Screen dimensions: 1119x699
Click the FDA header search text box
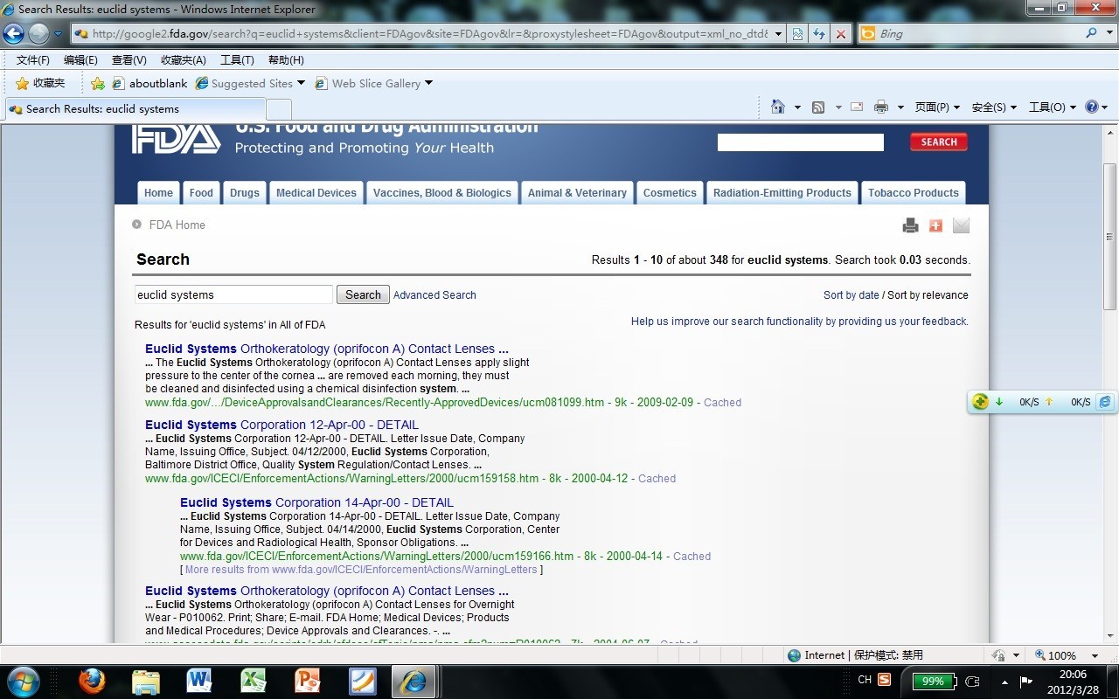[801, 142]
